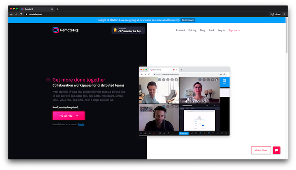Viewport: 296px width, 170px height.
Task: Click the Product Hunt #1 badge
Action: [128, 30]
